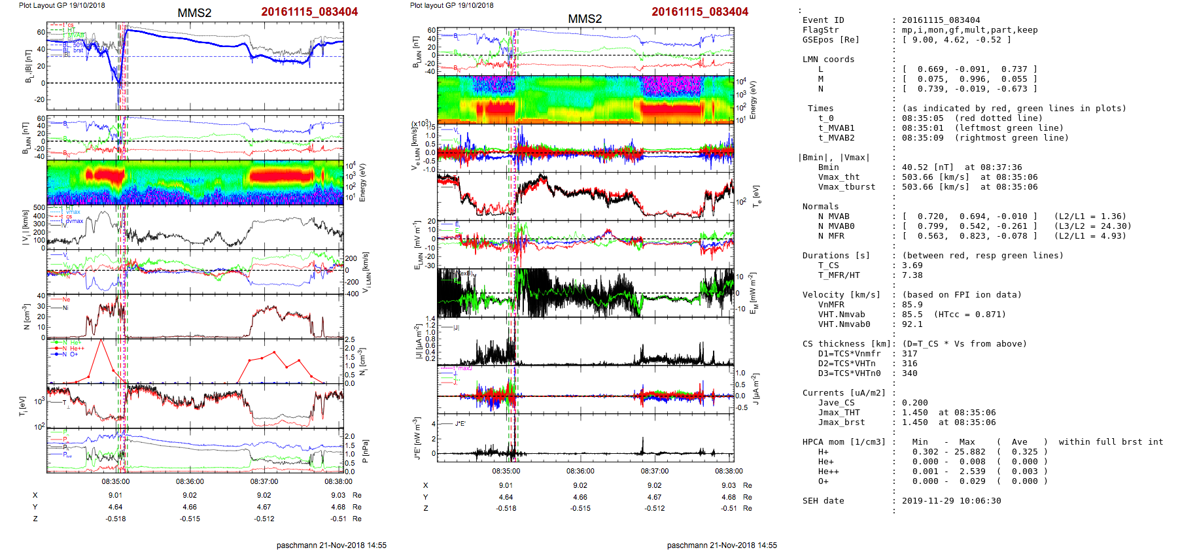This screenshot has width=1180, height=550.
Task: Click the T_MFR/HT duration value 7.38
Action: pyautogui.click(x=912, y=275)
